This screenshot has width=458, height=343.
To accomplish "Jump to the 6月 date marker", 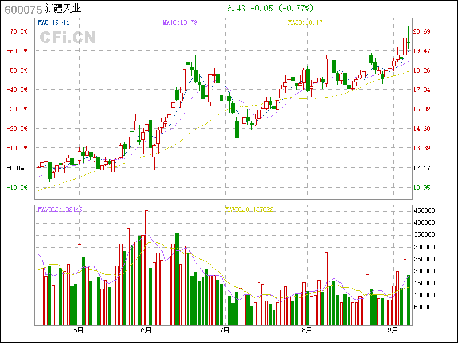I will pyautogui.click(x=146, y=330).
